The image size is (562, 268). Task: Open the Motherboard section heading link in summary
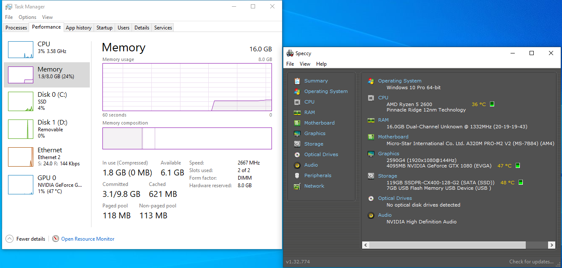point(393,137)
